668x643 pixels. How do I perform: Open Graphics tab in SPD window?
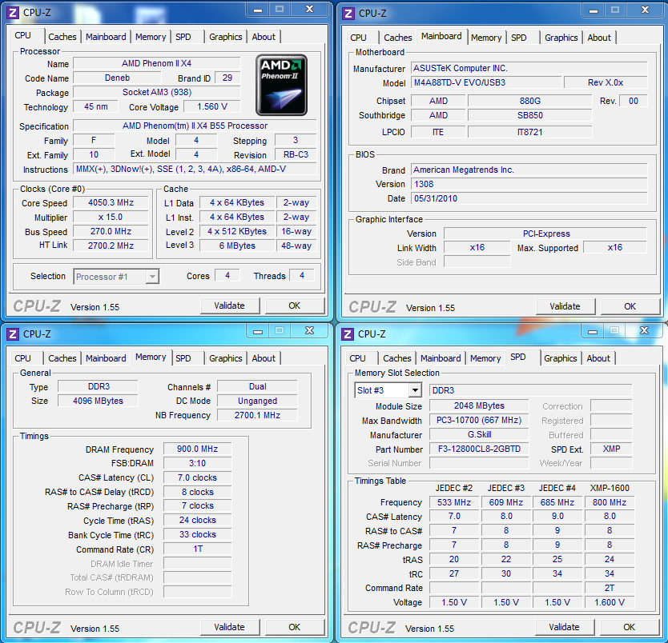pyautogui.click(x=560, y=358)
